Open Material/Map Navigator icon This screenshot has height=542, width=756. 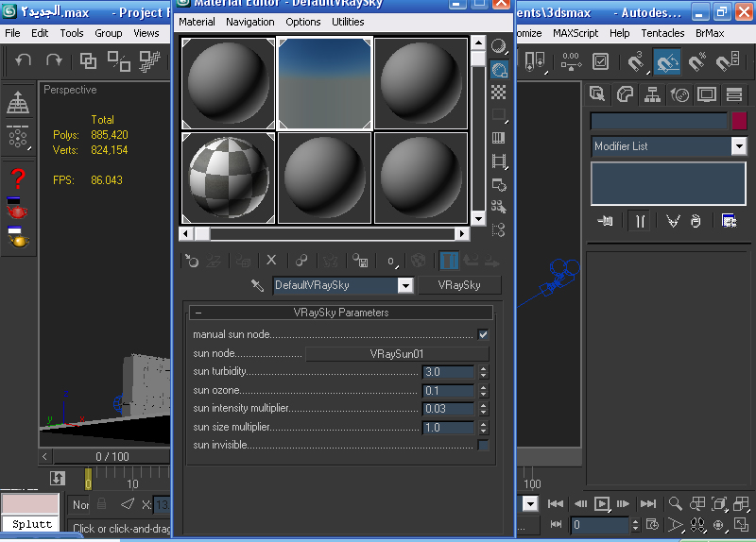pos(499,229)
